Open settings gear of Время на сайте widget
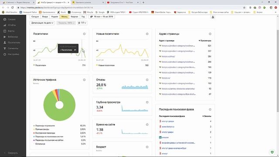 (x=147, y=125)
